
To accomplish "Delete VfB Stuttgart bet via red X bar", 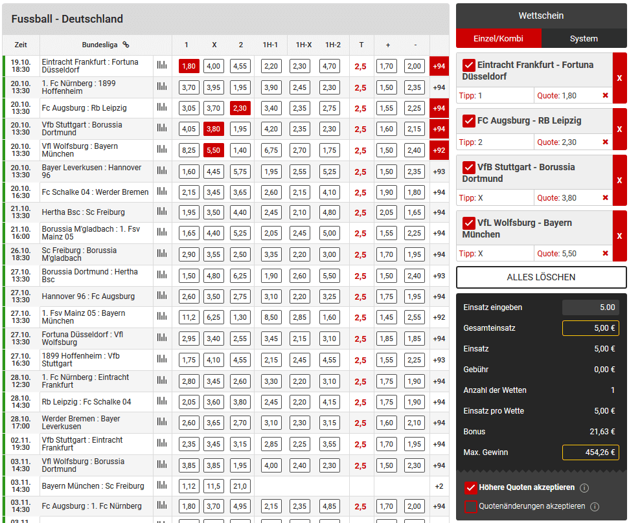I will coord(619,181).
